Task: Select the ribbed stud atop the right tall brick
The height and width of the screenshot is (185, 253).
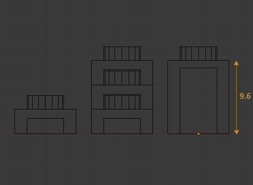Action: coord(198,54)
